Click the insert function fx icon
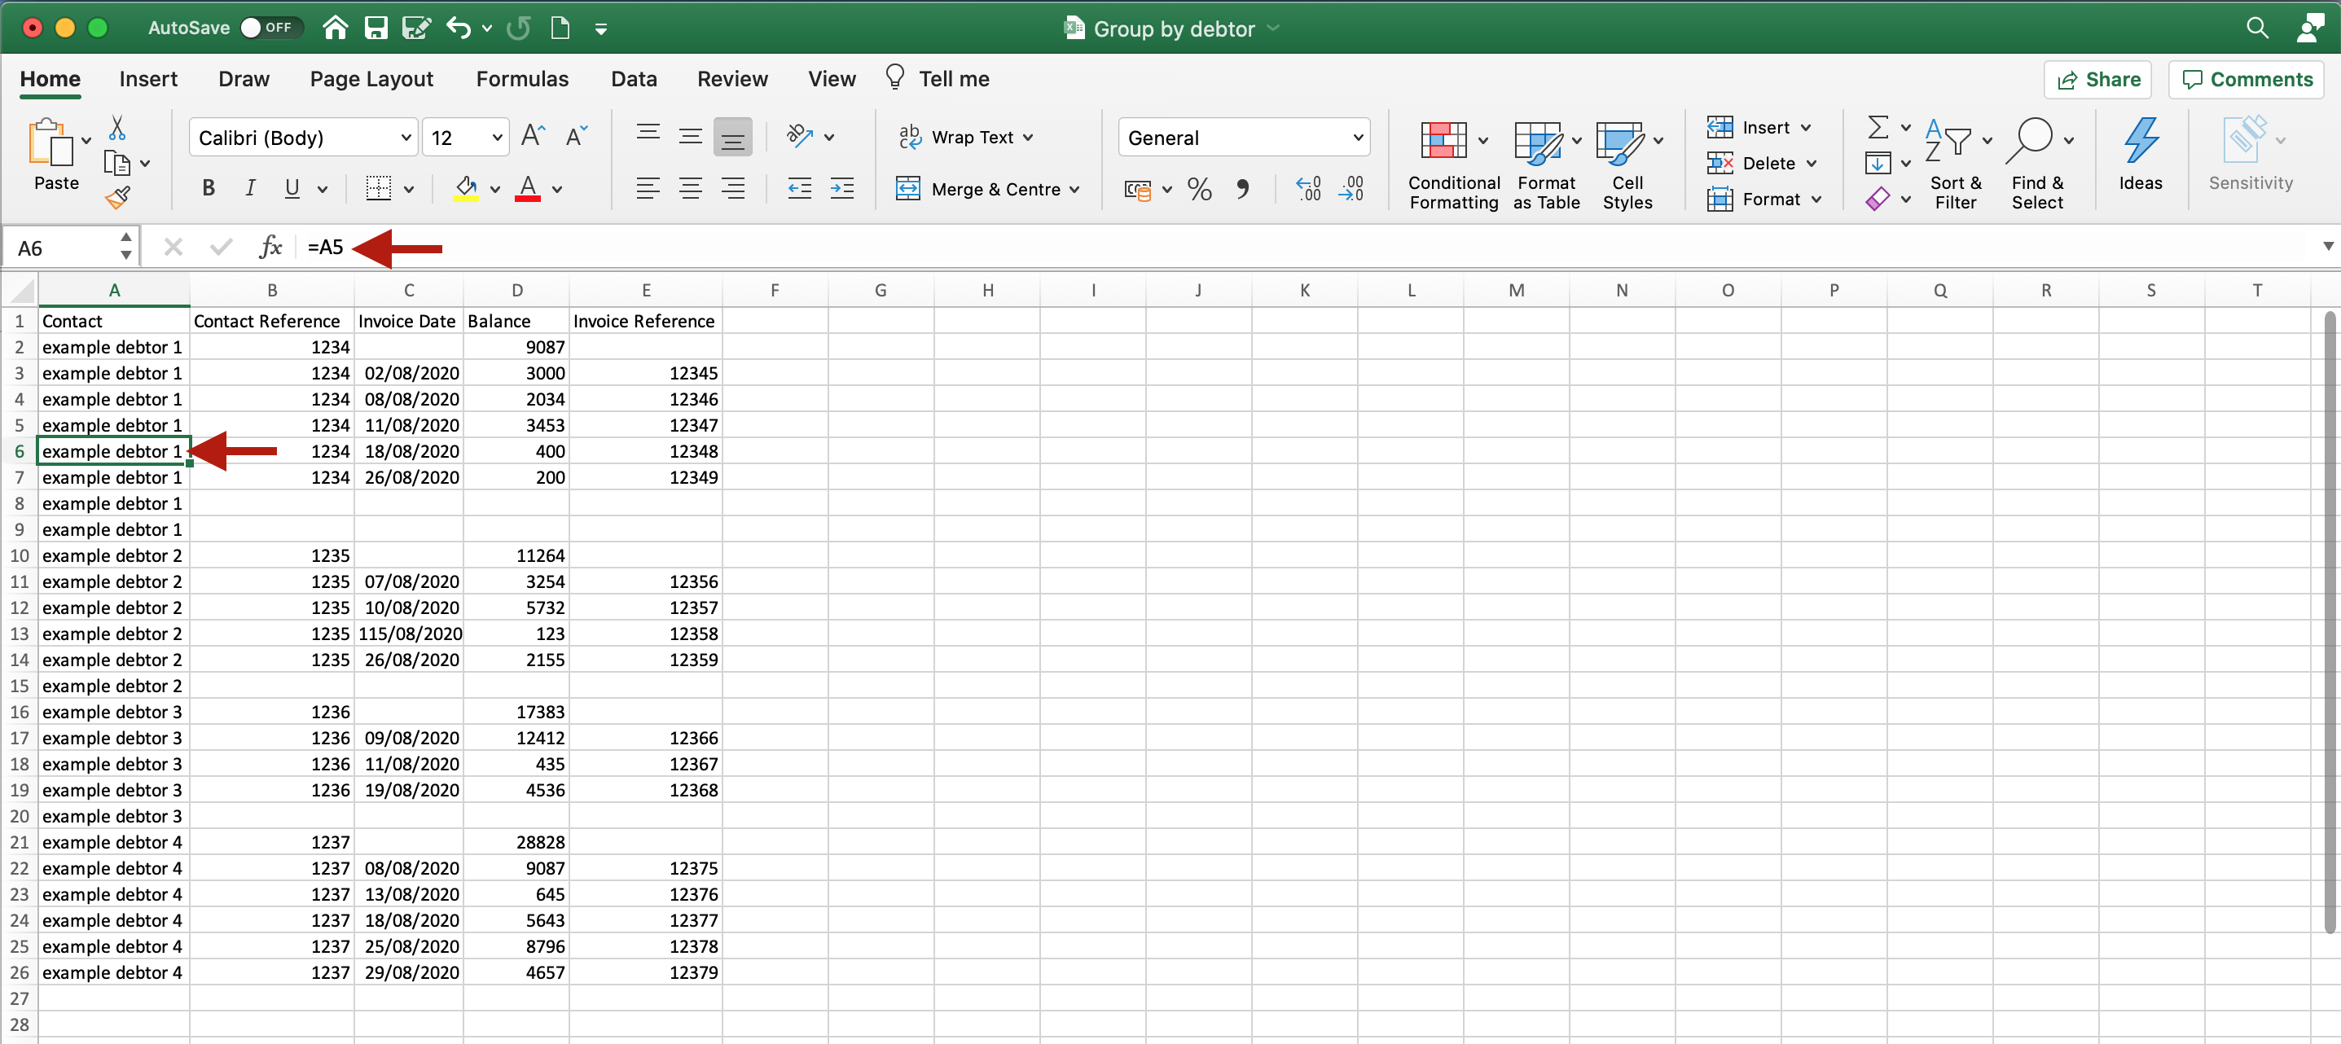This screenshot has height=1044, width=2341. [x=270, y=247]
